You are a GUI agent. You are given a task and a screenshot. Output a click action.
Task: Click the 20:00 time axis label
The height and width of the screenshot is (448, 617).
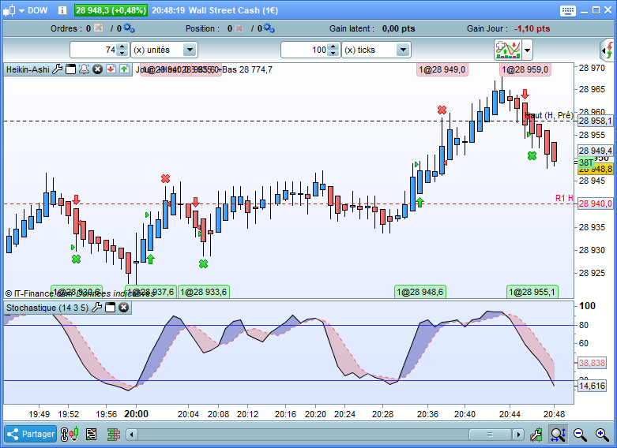(136, 414)
